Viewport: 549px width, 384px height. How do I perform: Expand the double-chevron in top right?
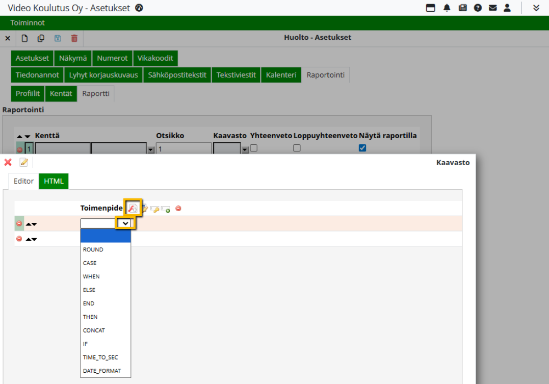tap(536, 8)
